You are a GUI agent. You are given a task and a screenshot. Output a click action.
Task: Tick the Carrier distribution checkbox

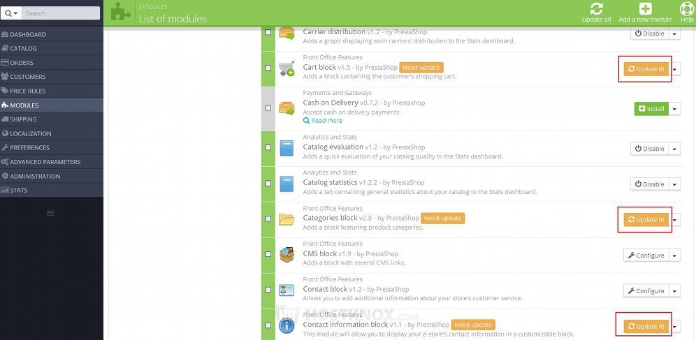pos(268,32)
